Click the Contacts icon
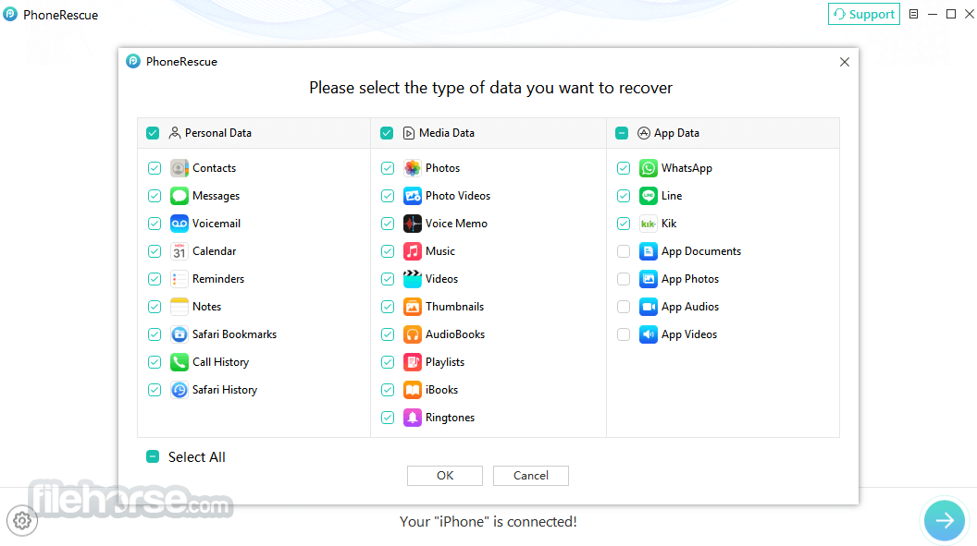 coord(179,168)
